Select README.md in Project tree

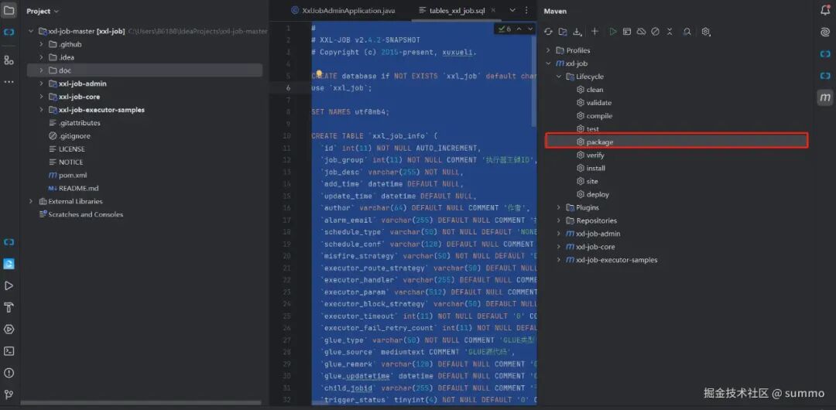(78, 188)
